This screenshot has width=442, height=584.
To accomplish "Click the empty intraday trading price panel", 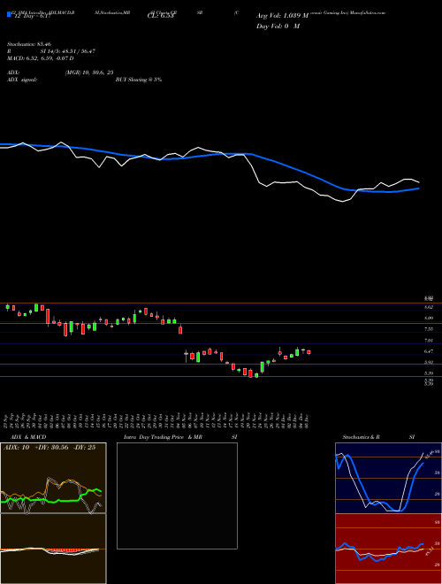I will point(177,496).
